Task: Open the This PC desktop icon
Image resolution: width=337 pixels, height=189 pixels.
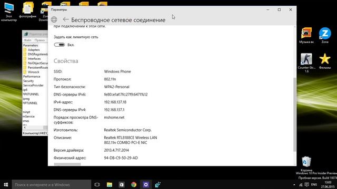Action: tap(9, 12)
